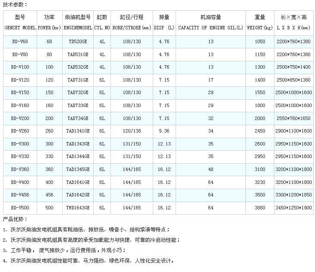
Task: Click the weight value 3880
Action: point(260,208)
